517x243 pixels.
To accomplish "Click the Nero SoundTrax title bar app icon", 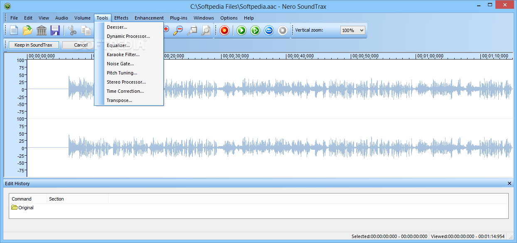I will coord(7,6).
